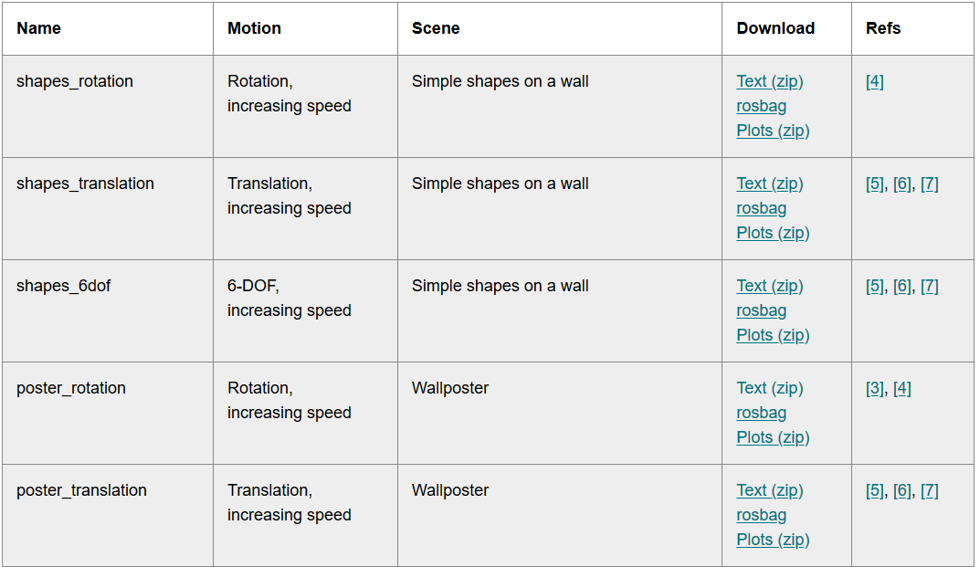This screenshot has height=567, width=980.
Task: Open reference [4] for shapes_rotation
Action: click(874, 81)
